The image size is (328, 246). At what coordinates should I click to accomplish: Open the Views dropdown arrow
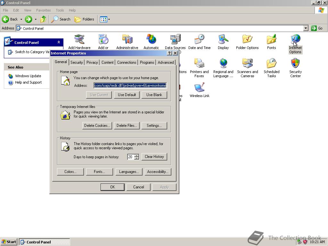109,20
